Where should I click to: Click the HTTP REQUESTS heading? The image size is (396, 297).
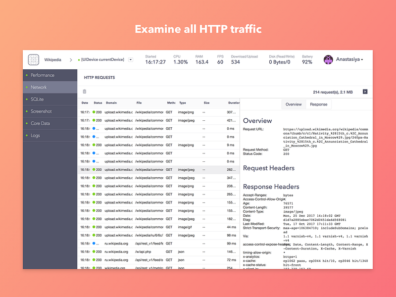99,78
